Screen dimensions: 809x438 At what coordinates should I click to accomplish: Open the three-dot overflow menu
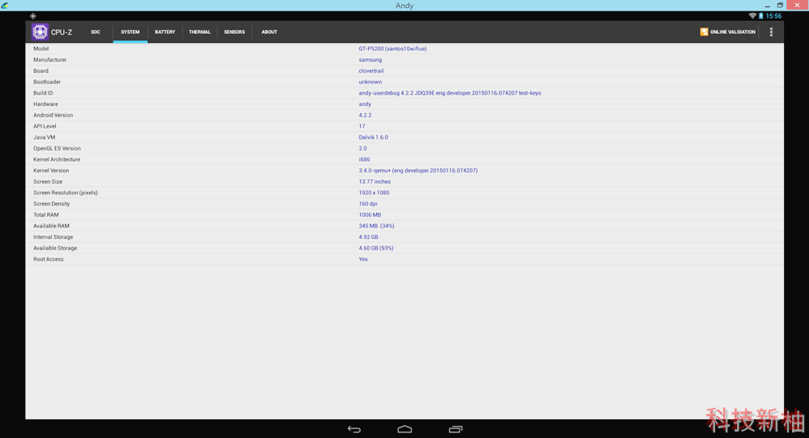771,32
